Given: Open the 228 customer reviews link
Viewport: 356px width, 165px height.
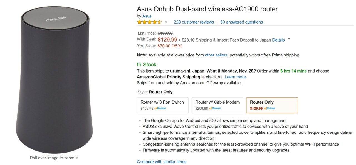Looking at the screenshot, I should [194, 22].
